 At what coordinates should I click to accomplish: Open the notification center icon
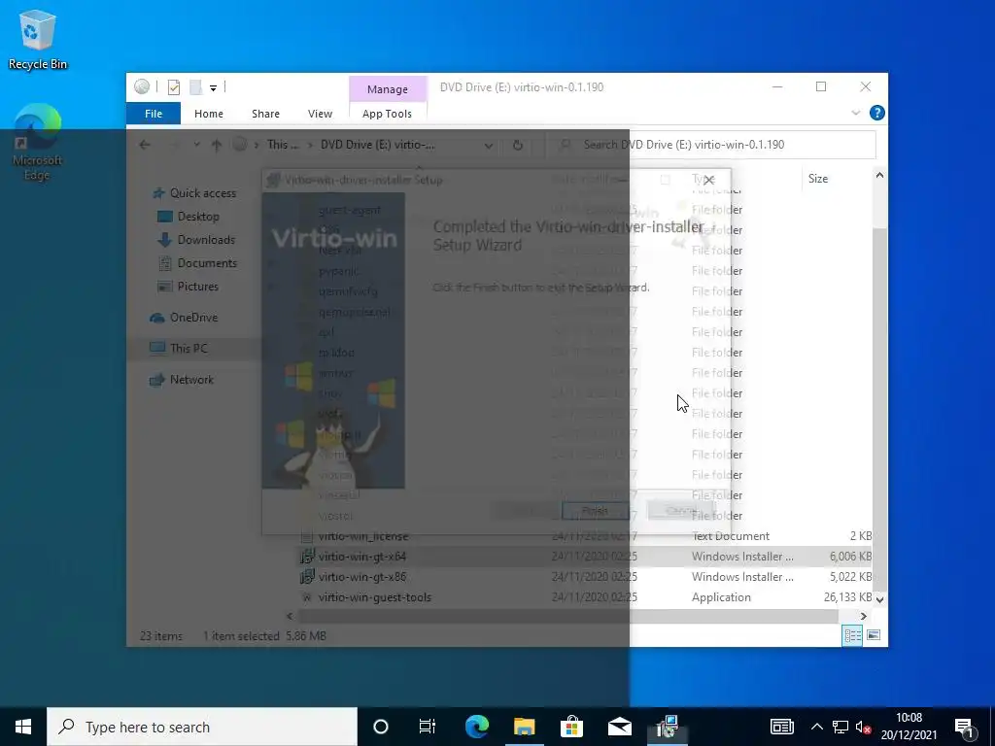pyautogui.click(x=965, y=728)
